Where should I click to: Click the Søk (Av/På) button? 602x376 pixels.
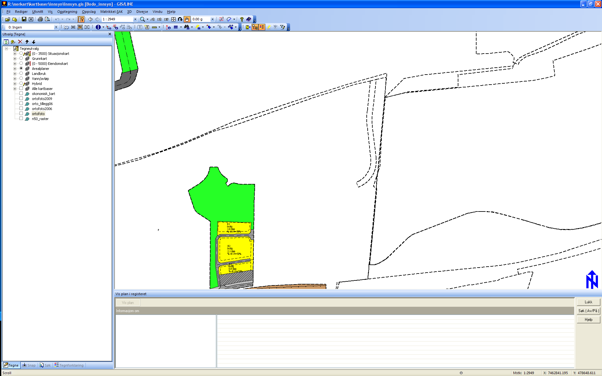pyautogui.click(x=588, y=311)
